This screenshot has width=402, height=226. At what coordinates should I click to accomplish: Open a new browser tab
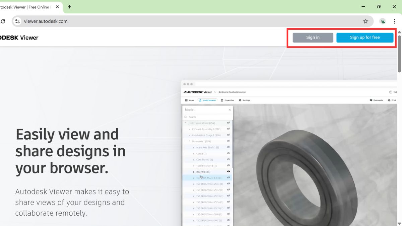[x=69, y=7]
